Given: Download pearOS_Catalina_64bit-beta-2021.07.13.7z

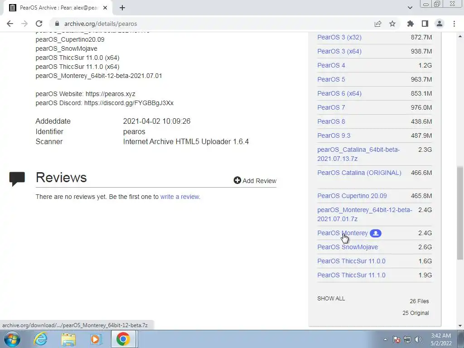Looking at the screenshot, I should [x=358, y=154].
